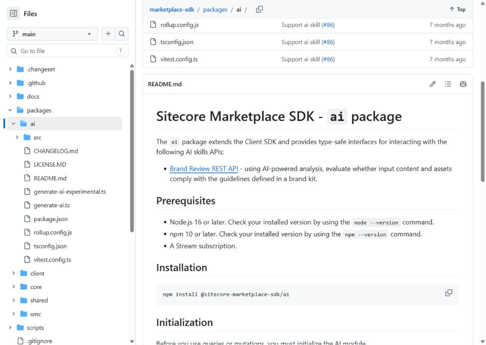Click the Installation heading
This screenshot has width=486, height=345.
tap(182, 268)
